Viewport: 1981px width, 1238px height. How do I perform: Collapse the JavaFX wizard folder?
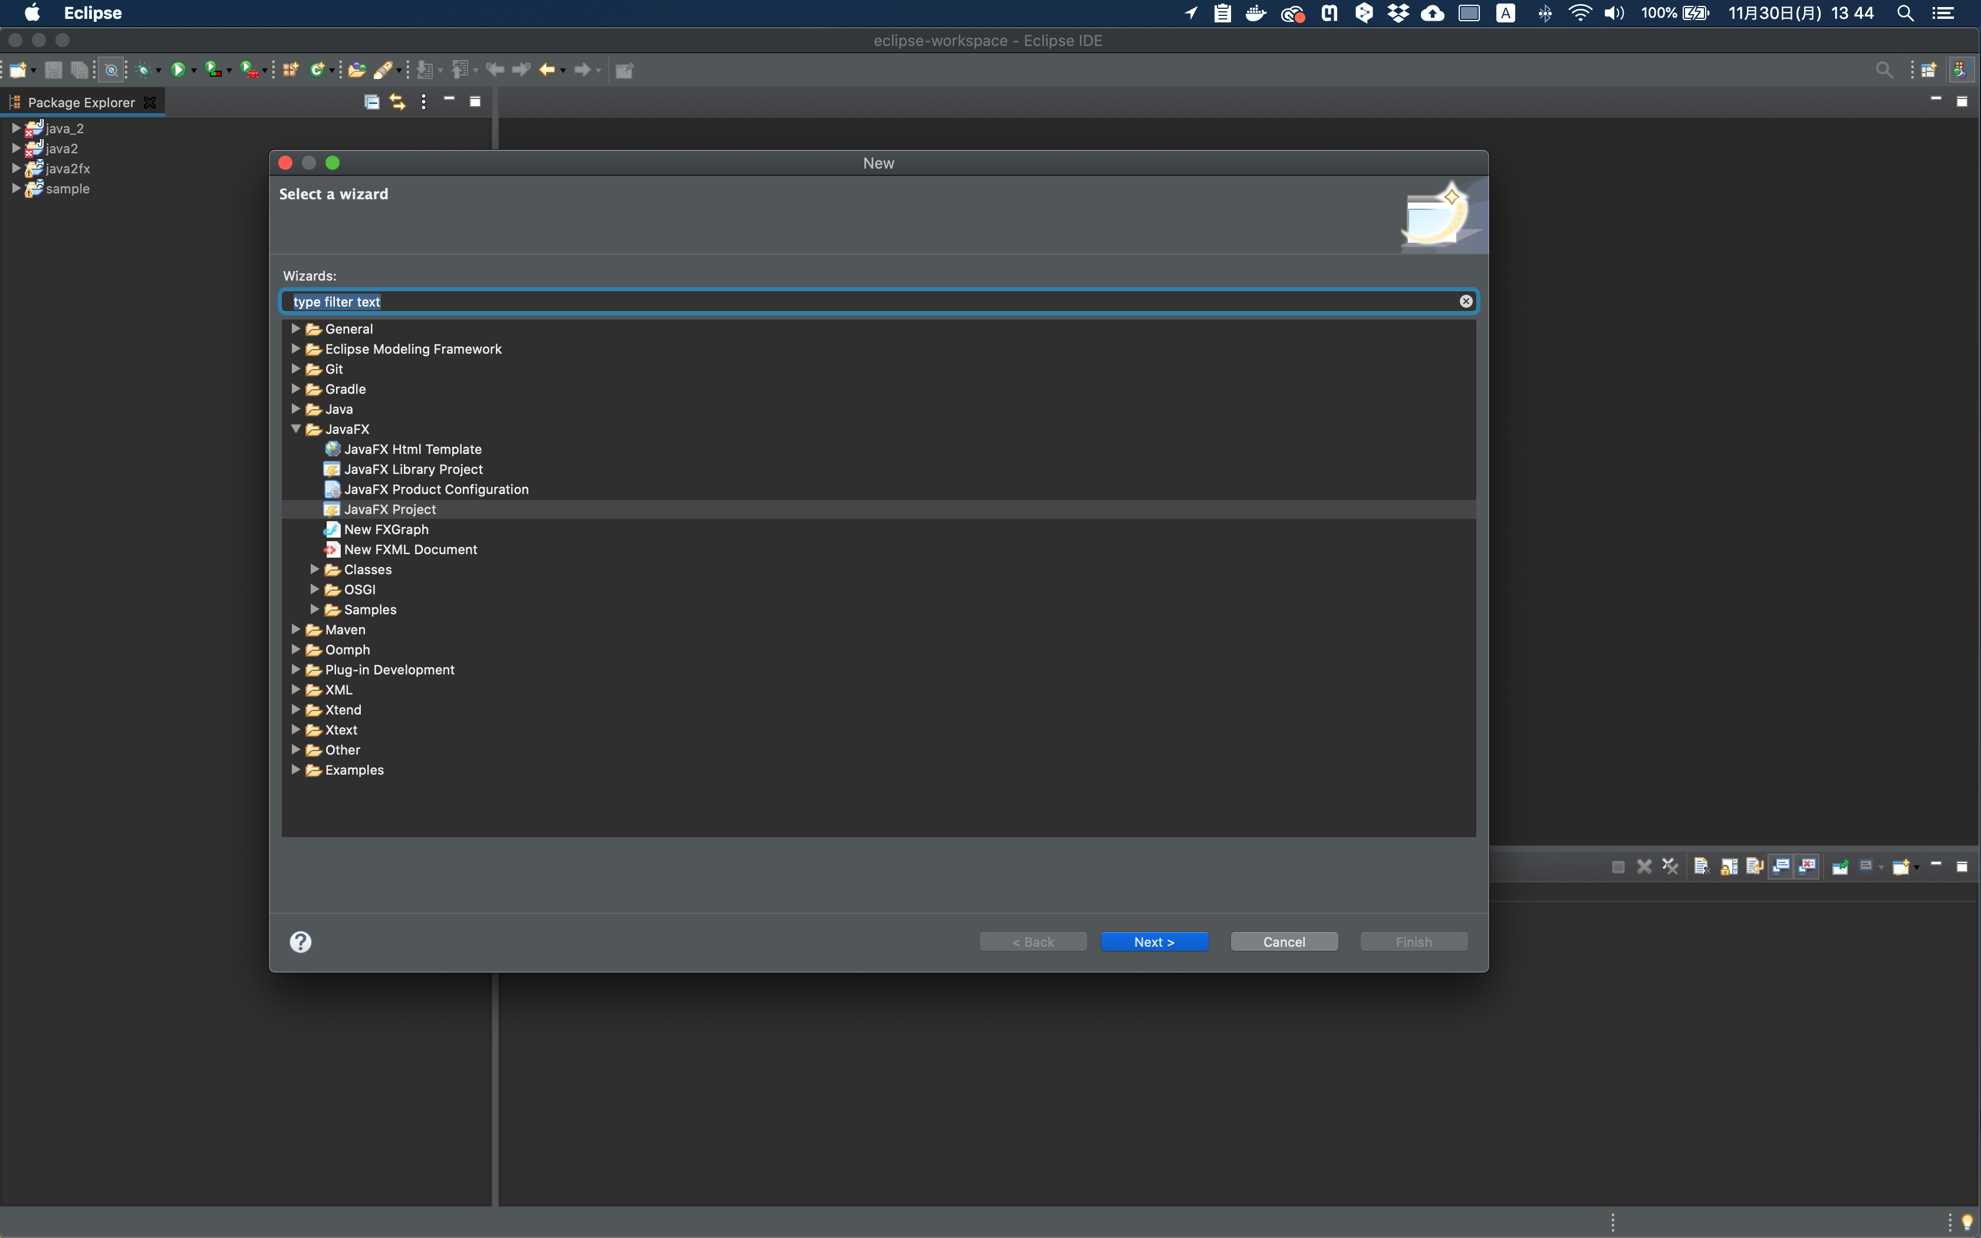coord(295,429)
